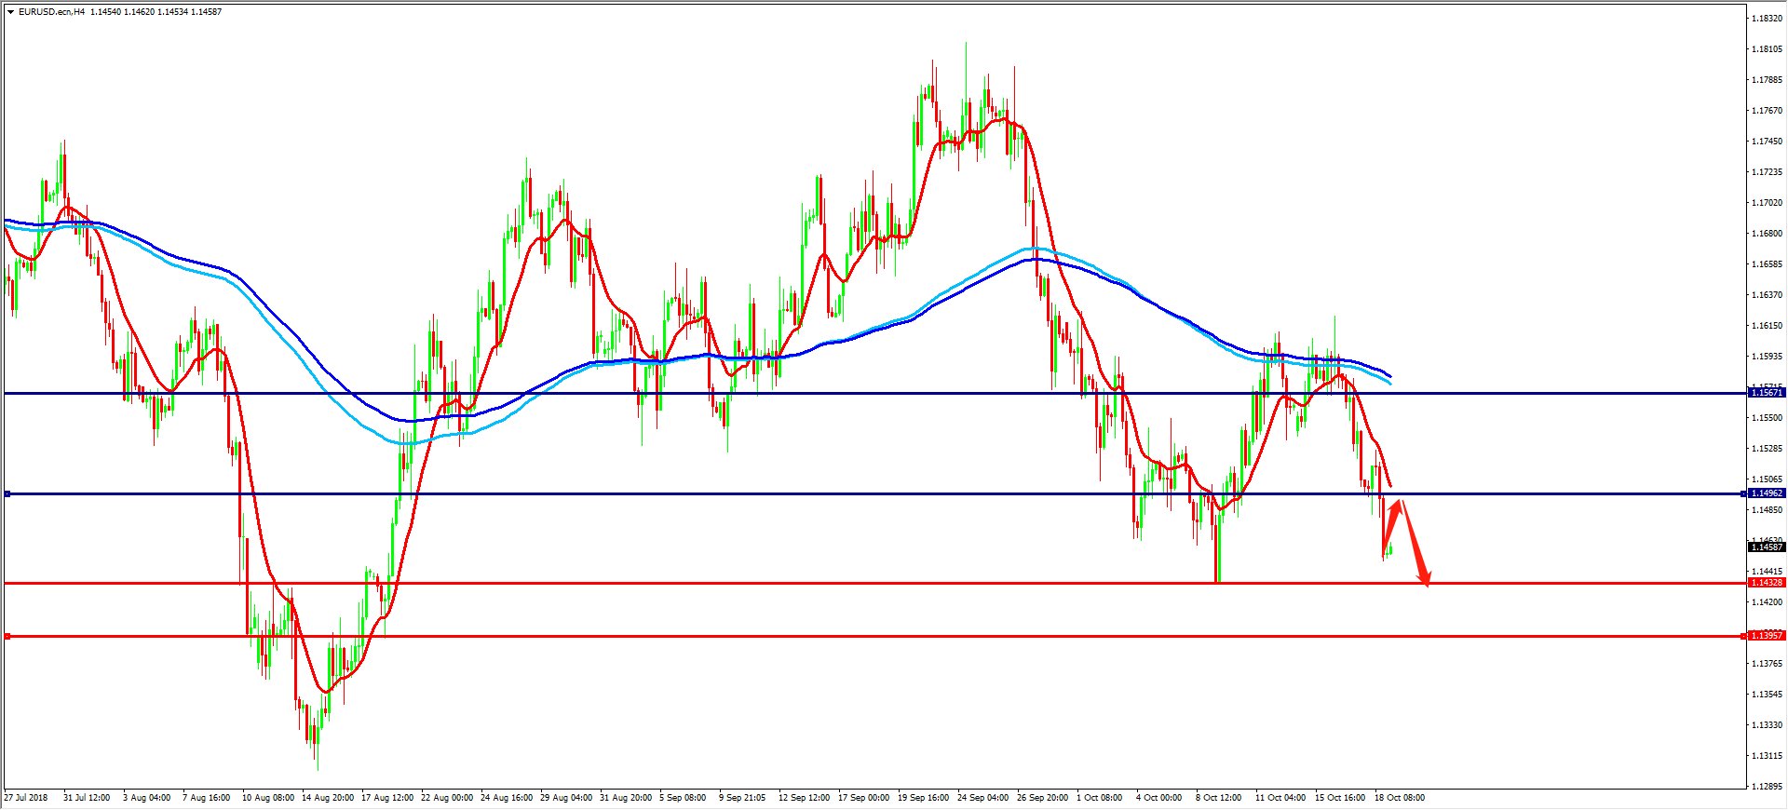
Task: Click the 1.13330 price scale label
Action: point(1768,724)
